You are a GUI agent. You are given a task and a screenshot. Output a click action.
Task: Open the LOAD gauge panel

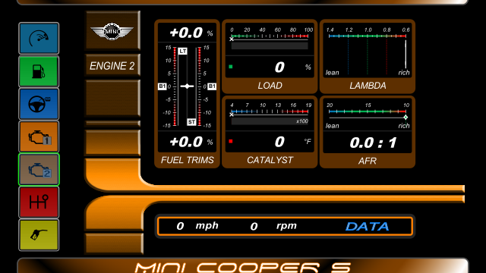pos(270,56)
